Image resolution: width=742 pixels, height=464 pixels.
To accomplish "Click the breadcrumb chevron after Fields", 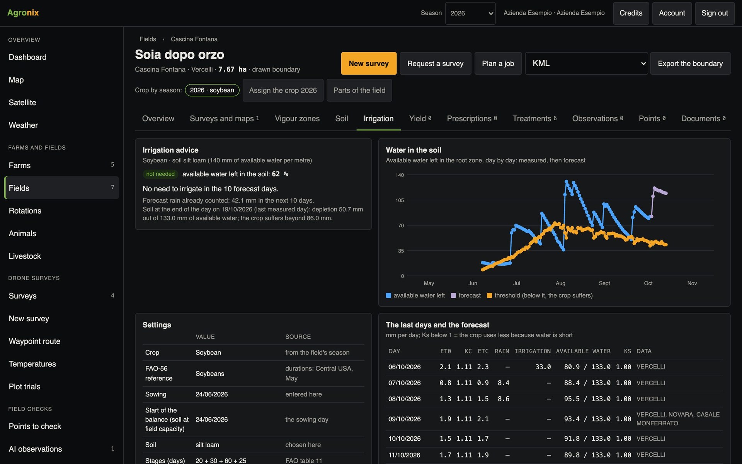I will pos(163,39).
